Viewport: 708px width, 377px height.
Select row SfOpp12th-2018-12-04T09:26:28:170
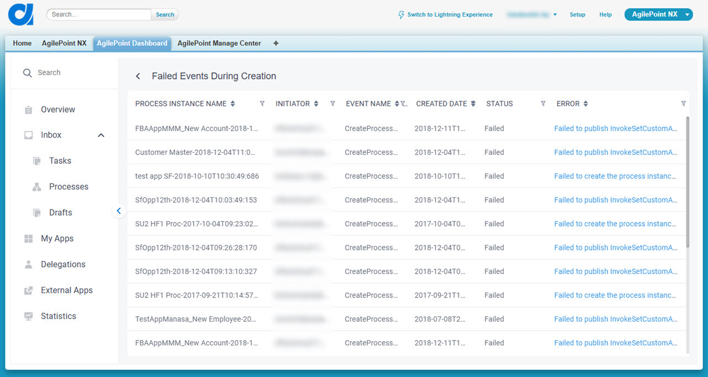196,248
